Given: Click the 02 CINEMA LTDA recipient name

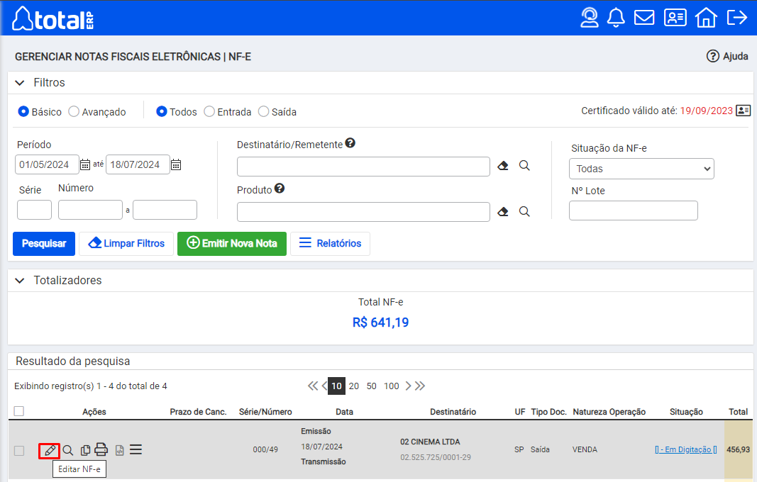Looking at the screenshot, I should (430, 442).
